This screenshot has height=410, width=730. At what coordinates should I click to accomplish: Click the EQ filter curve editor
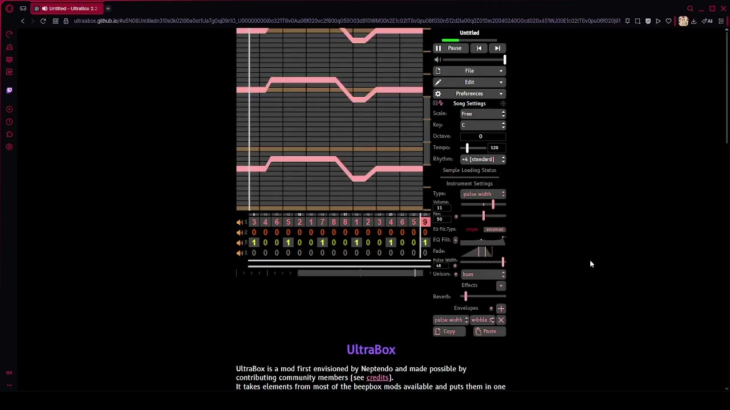(483, 240)
